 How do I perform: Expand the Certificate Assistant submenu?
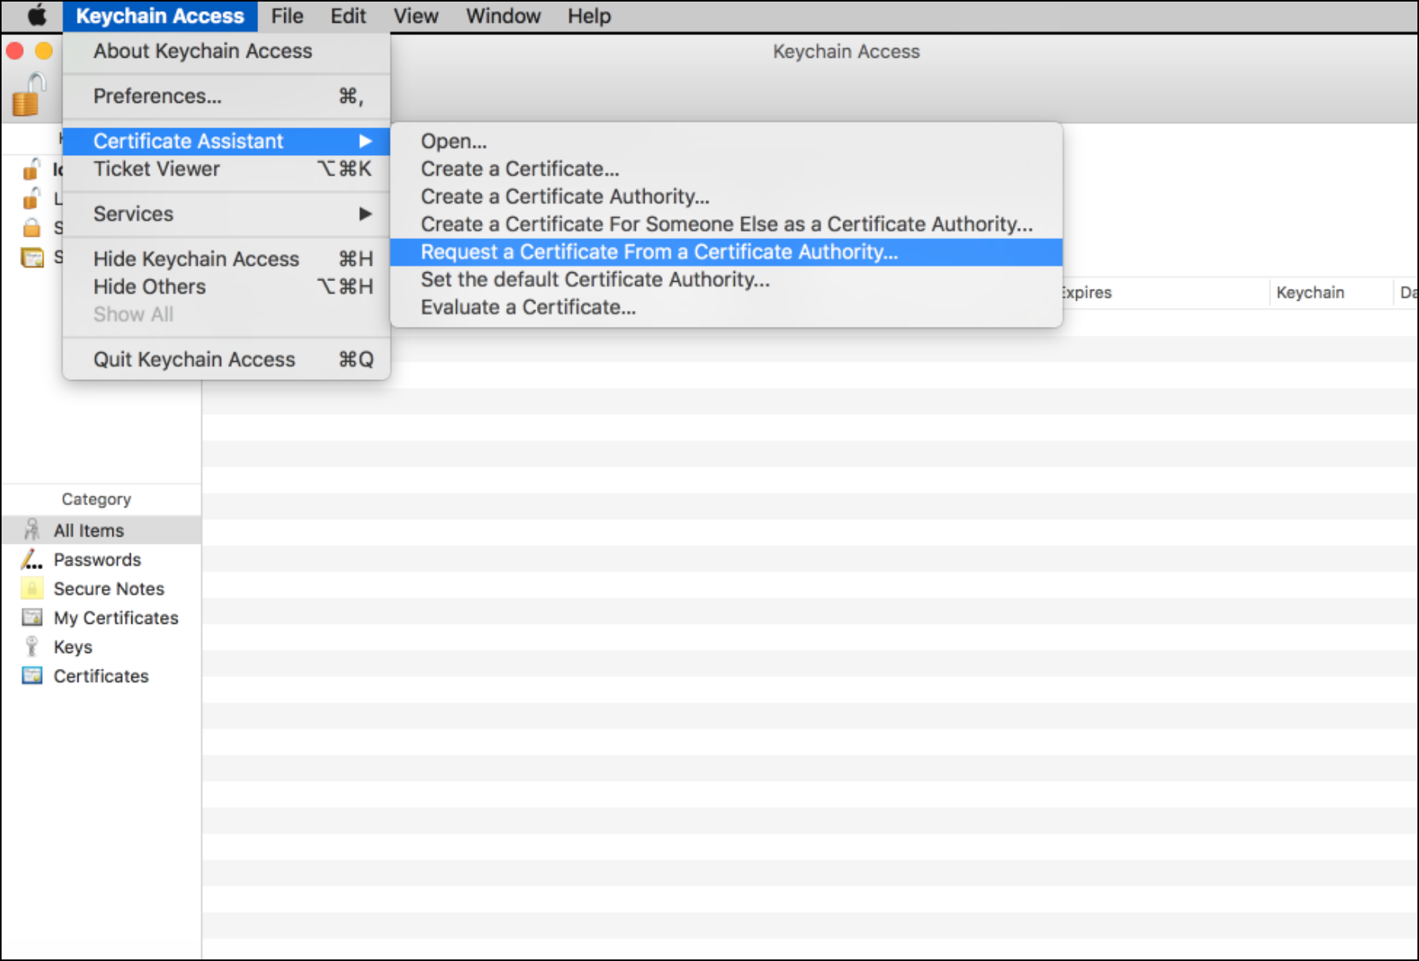tap(226, 141)
